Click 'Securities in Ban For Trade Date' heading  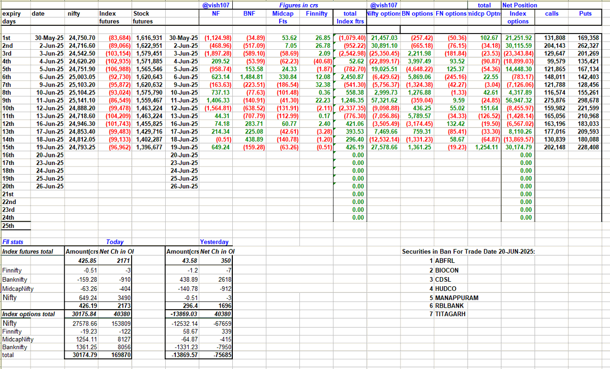(469, 252)
